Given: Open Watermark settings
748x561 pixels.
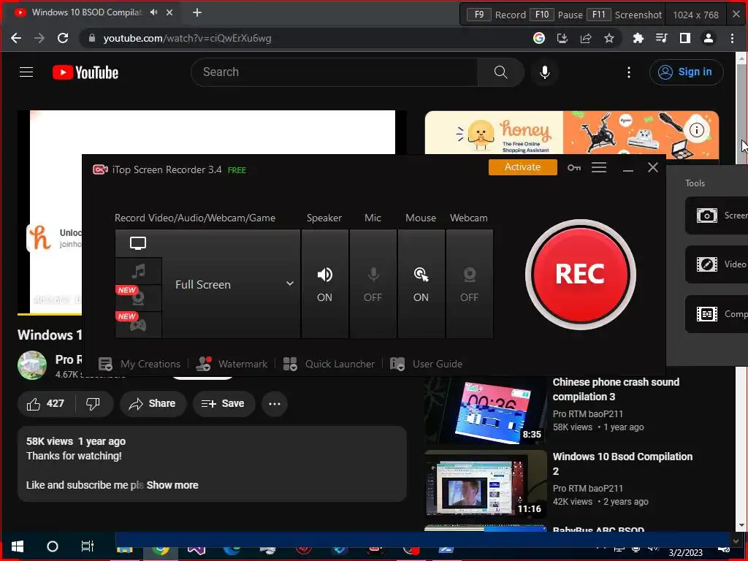Looking at the screenshot, I should (x=232, y=364).
